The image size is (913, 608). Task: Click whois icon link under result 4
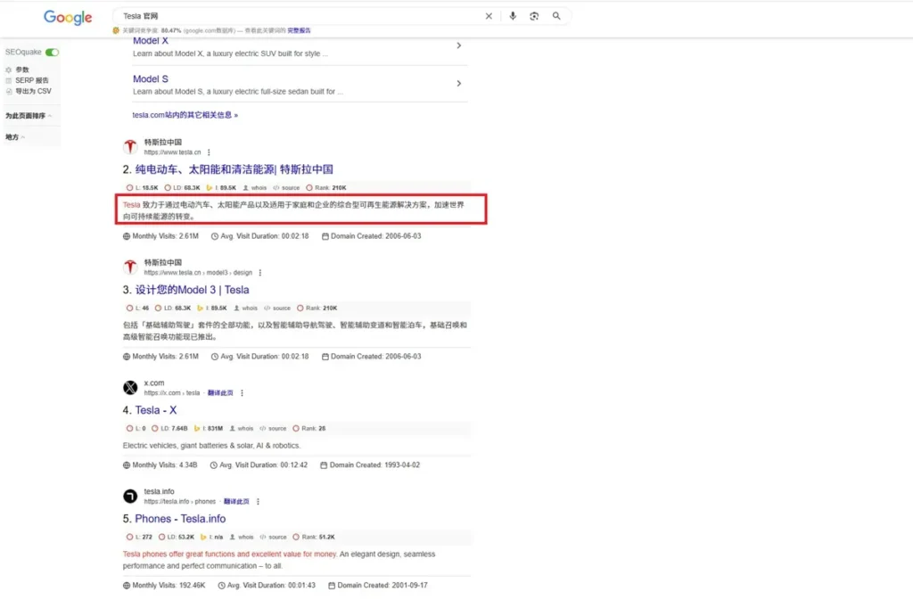[x=241, y=429]
